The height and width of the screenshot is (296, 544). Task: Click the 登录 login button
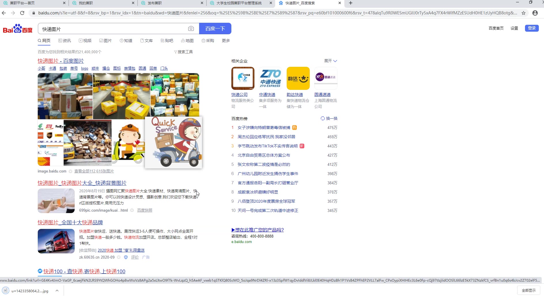(x=532, y=28)
